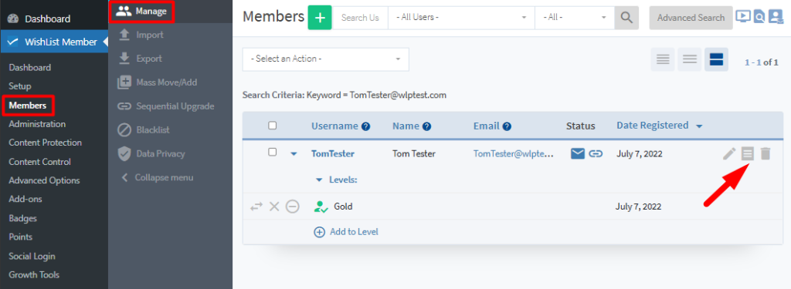This screenshot has width=791, height=289.
Task: Click the Add to Level link
Action: point(354,232)
